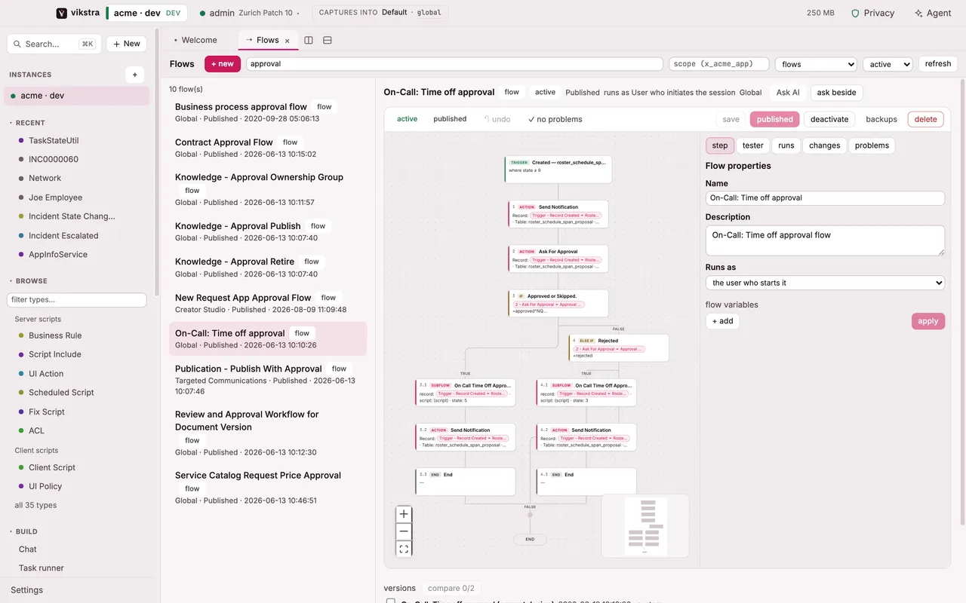The height and width of the screenshot is (603, 966).
Task: Click the red new flow button
Action: (x=223, y=64)
